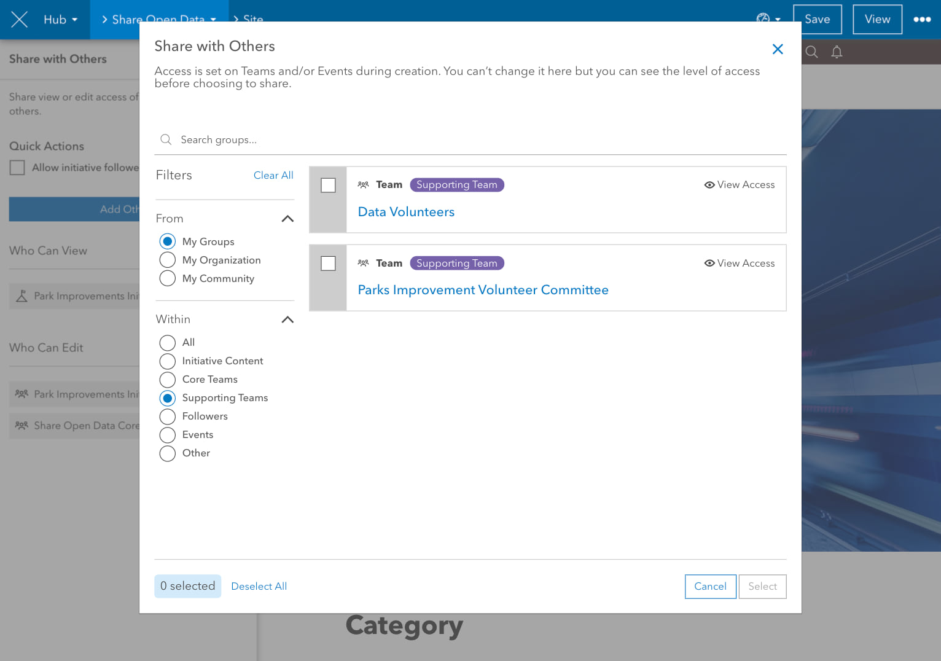Click the group icon beside Share Open Data Core
Viewport: 941px width, 661px height.
(x=23, y=426)
